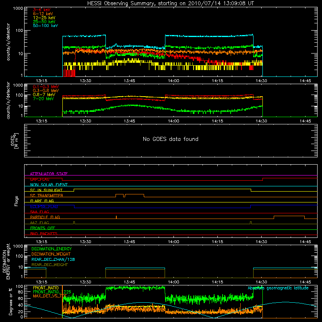Select the 3-6 keV legend label
This screenshot has height=322, width=322.
[x=42, y=10]
